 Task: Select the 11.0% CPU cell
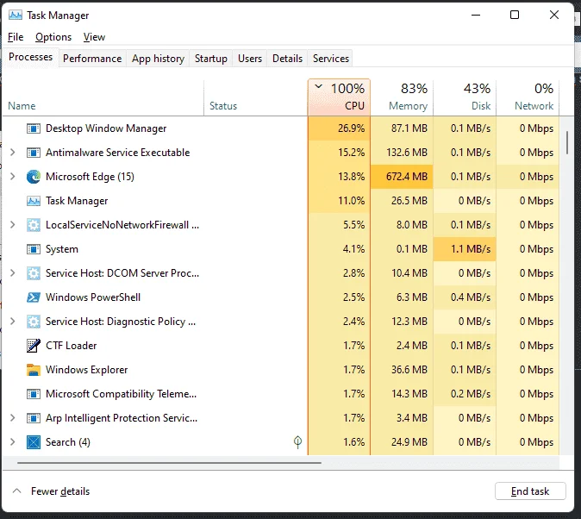click(339, 201)
